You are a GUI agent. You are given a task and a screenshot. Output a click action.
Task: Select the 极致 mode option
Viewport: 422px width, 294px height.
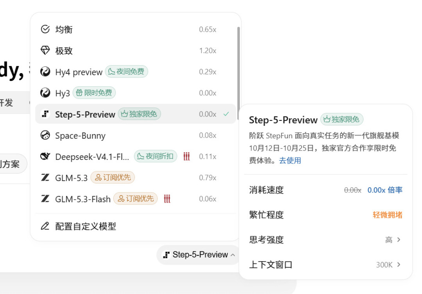pyautogui.click(x=136, y=50)
